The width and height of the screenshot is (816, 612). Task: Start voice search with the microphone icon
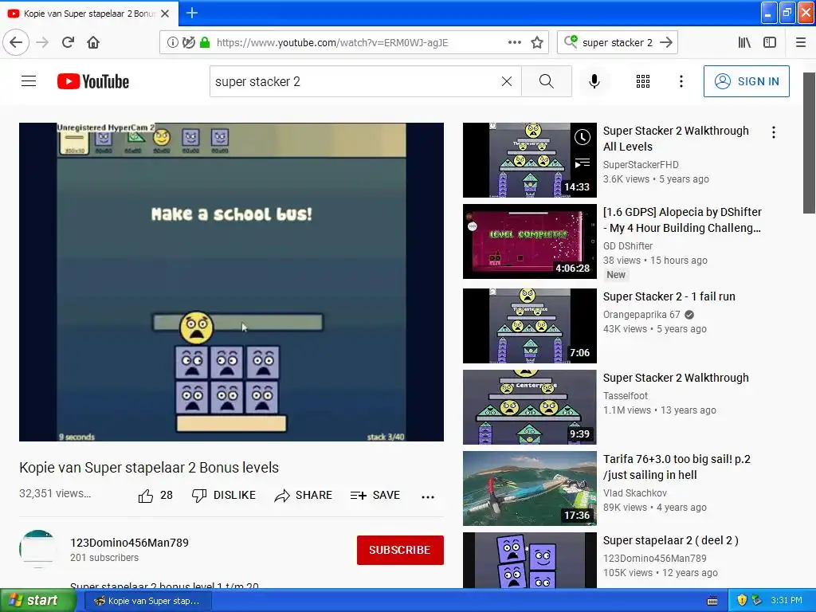tap(594, 81)
